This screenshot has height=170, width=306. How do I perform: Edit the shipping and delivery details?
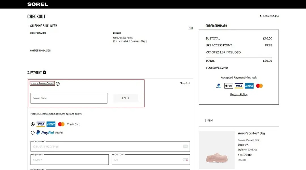pyautogui.click(x=191, y=28)
